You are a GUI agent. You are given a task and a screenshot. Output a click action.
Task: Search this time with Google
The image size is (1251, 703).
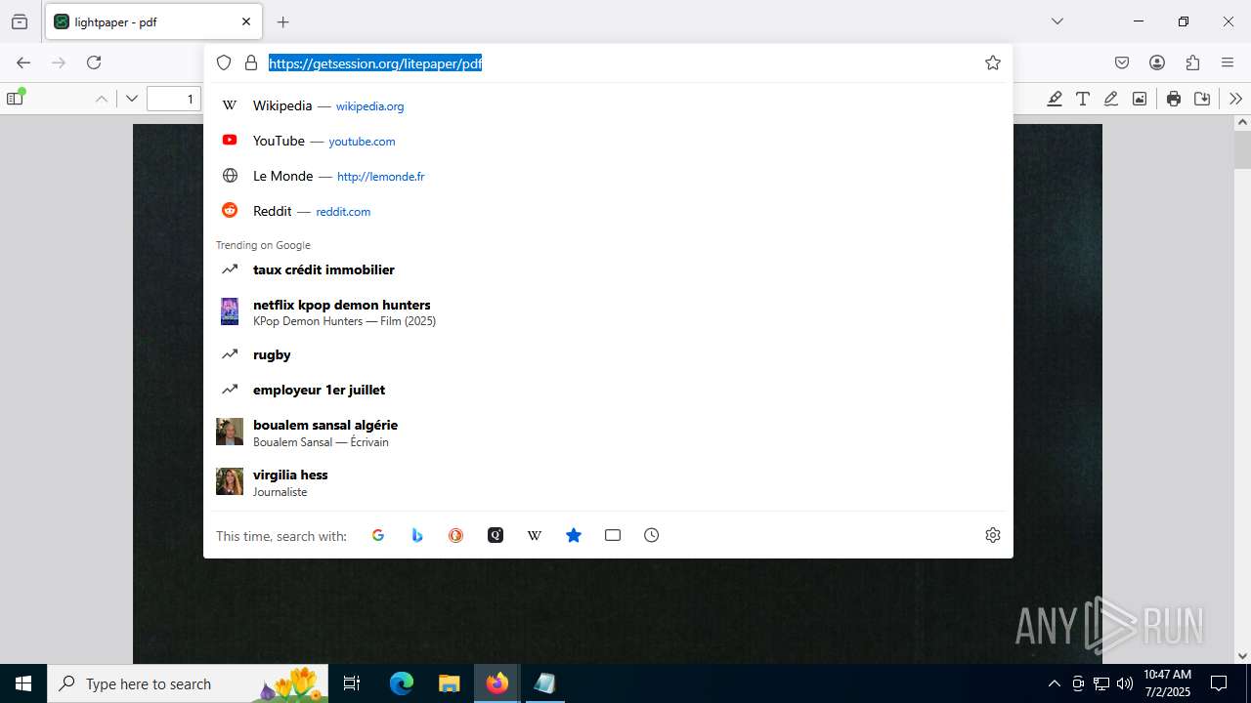pyautogui.click(x=378, y=535)
